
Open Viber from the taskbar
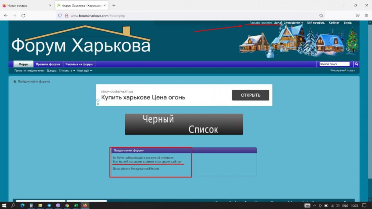pyautogui.click(x=58, y=205)
